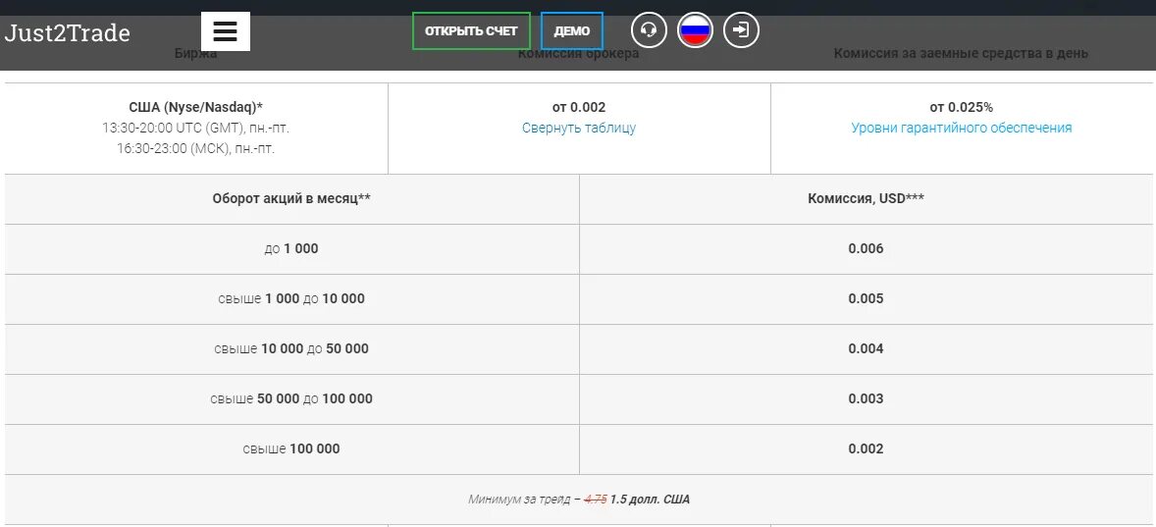Collapse table via Свернуть таблицу link

coord(579,128)
